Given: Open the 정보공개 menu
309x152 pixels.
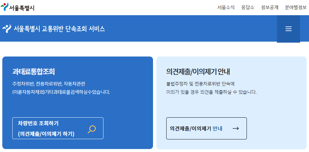Looking at the screenshot, I should coord(270,8).
